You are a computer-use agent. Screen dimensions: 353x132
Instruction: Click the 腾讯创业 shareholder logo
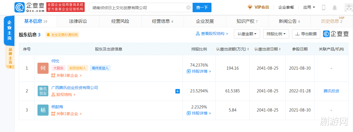pos(43,91)
